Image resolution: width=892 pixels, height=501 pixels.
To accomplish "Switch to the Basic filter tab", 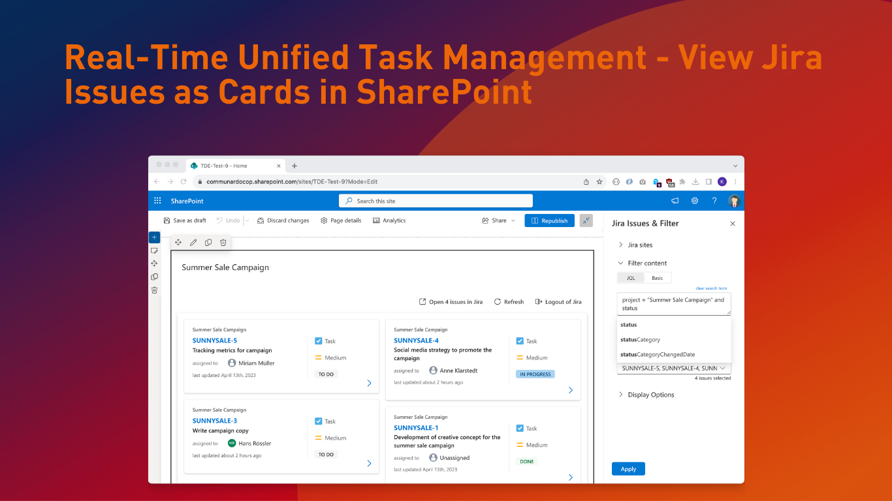I will (658, 278).
